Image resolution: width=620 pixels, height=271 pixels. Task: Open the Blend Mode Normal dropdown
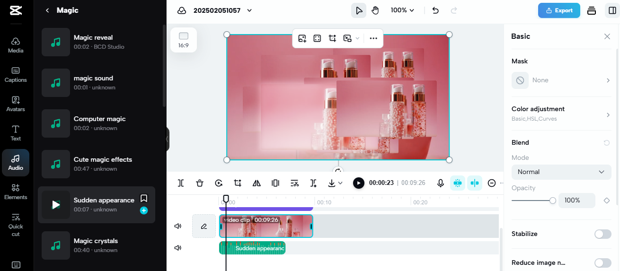point(561,172)
